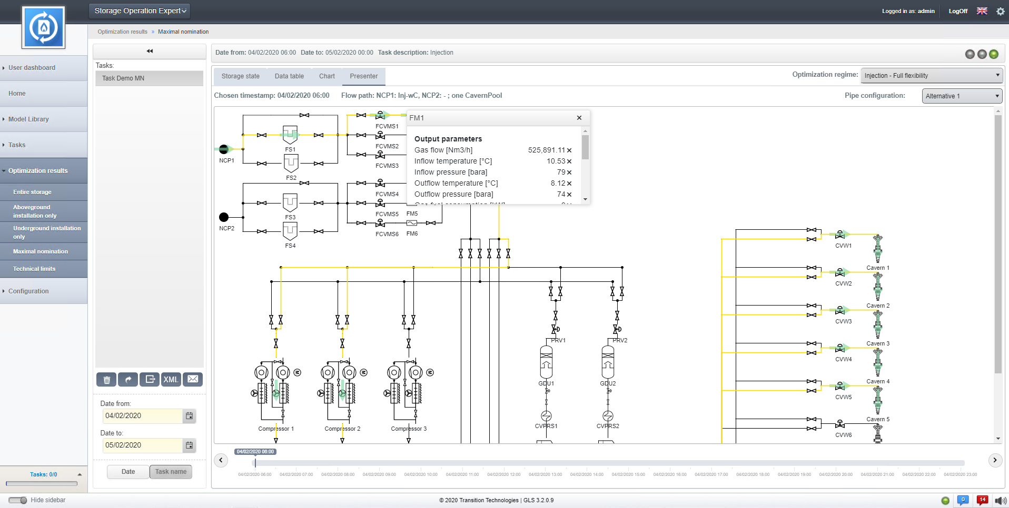
Task: Click the red notification counter icon
Action: [982, 500]
